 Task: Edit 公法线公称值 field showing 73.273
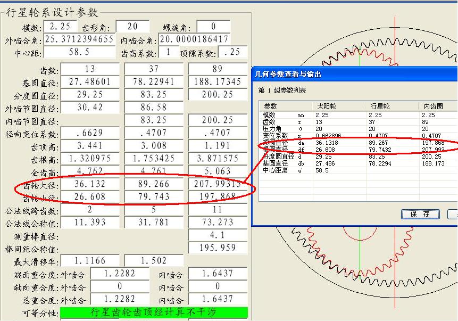[x=218, y=223]
